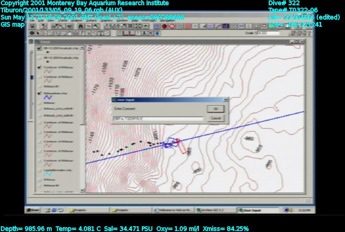The height and width of the screenshot is (232, 345).
Task: Uncheck the topmost layer checkbox in the legend
Action: click(x=39, y=49)
